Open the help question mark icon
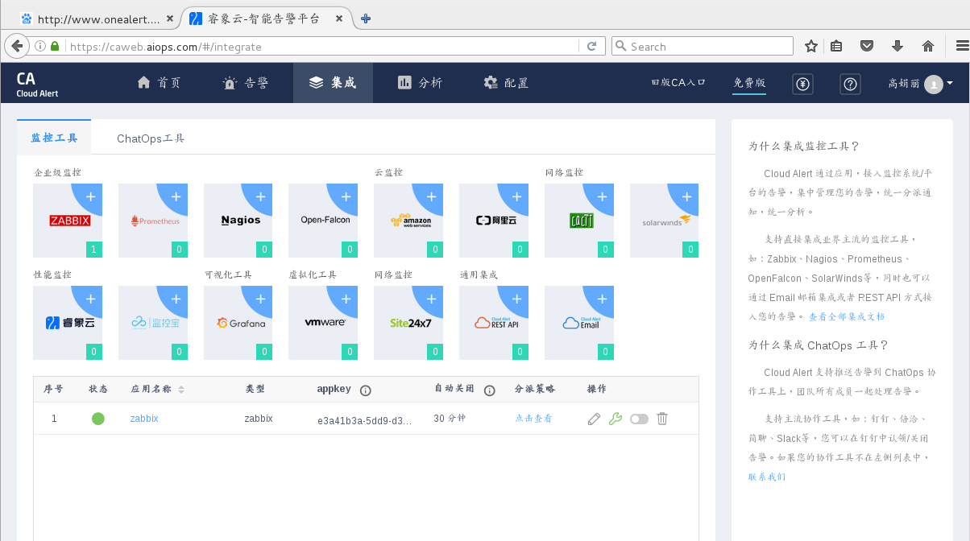Viewport: 970px width, 541px height. (850, 83)
